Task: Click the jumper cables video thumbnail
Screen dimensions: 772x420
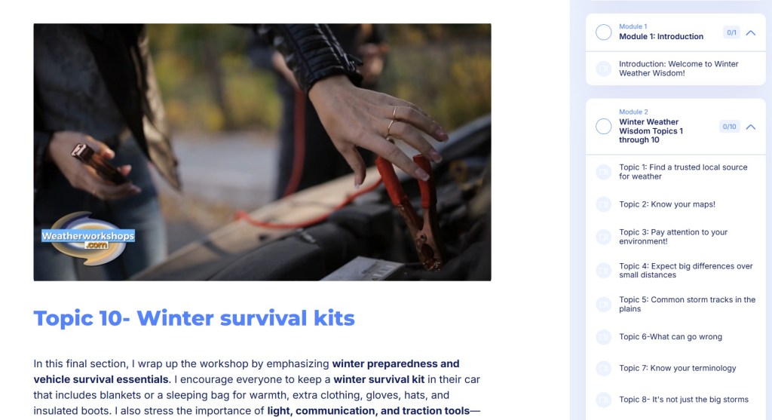Action: click(x=262, y=152)
